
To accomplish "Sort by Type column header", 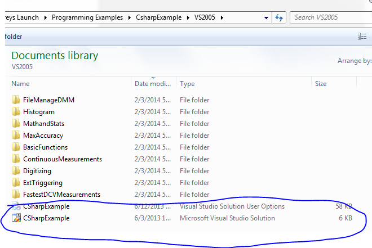I will (187, 84).
